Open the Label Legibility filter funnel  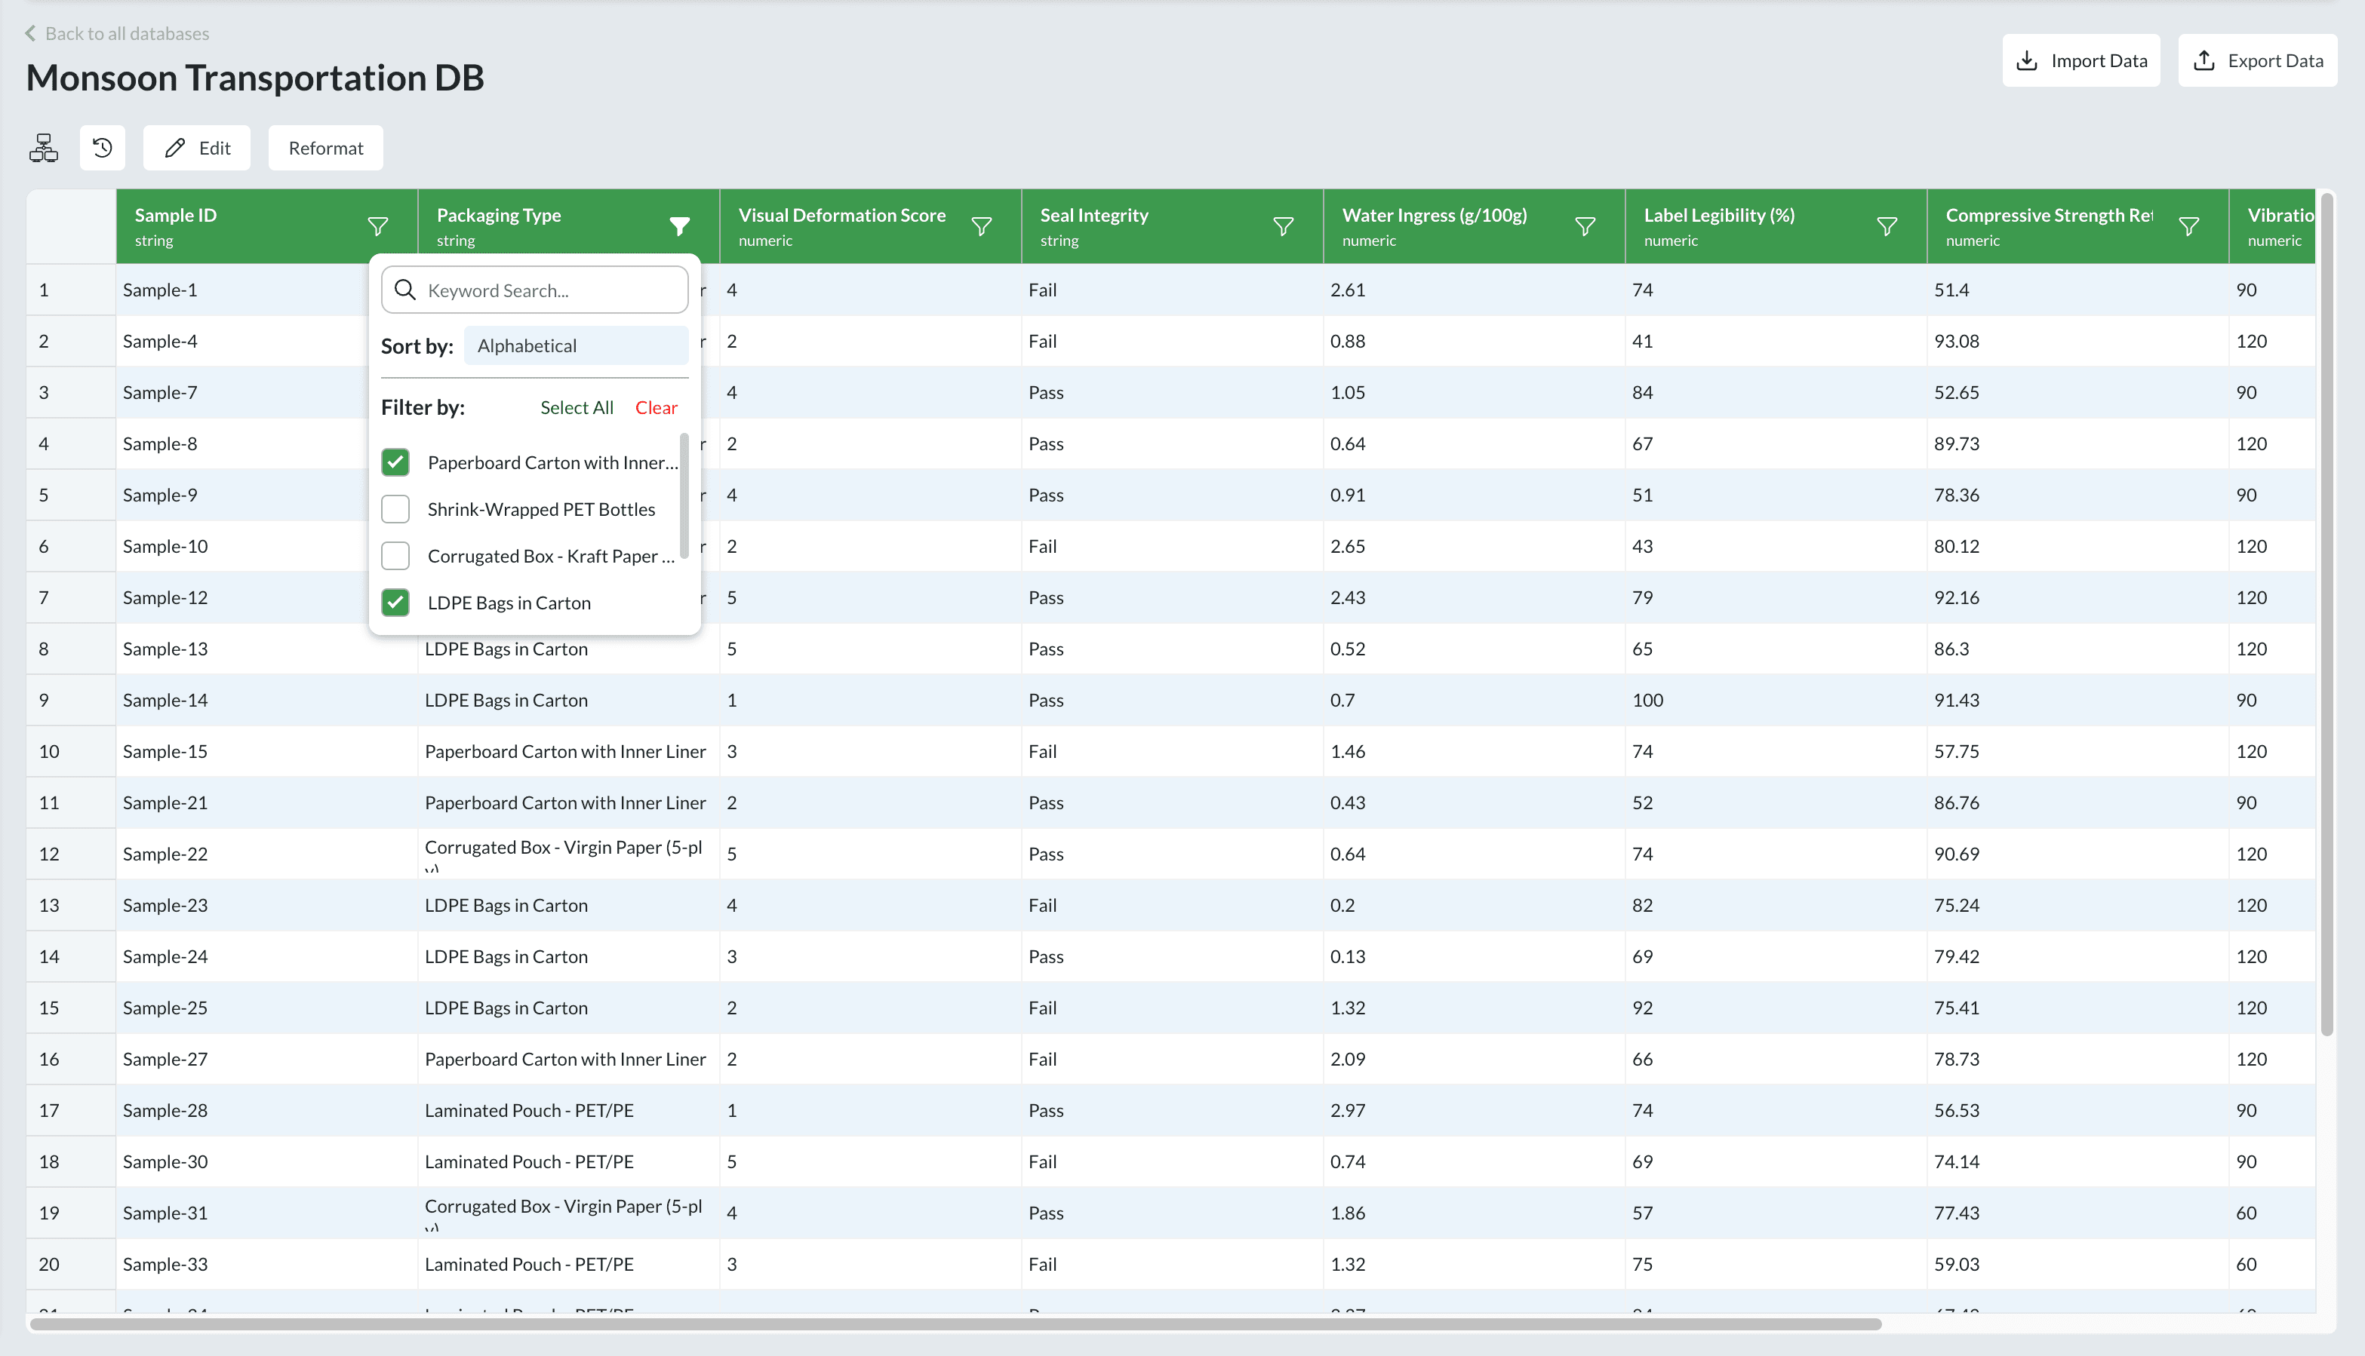1887,226
